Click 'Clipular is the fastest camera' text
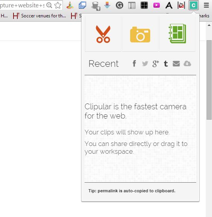 pos(136,107)
